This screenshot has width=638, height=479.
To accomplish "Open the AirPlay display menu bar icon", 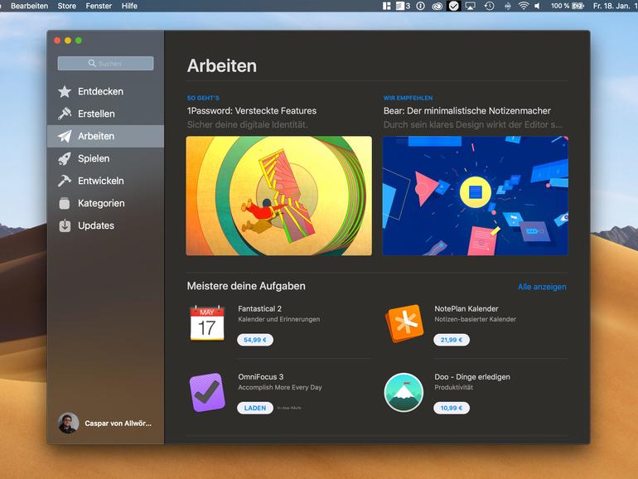I will (471, 6).
